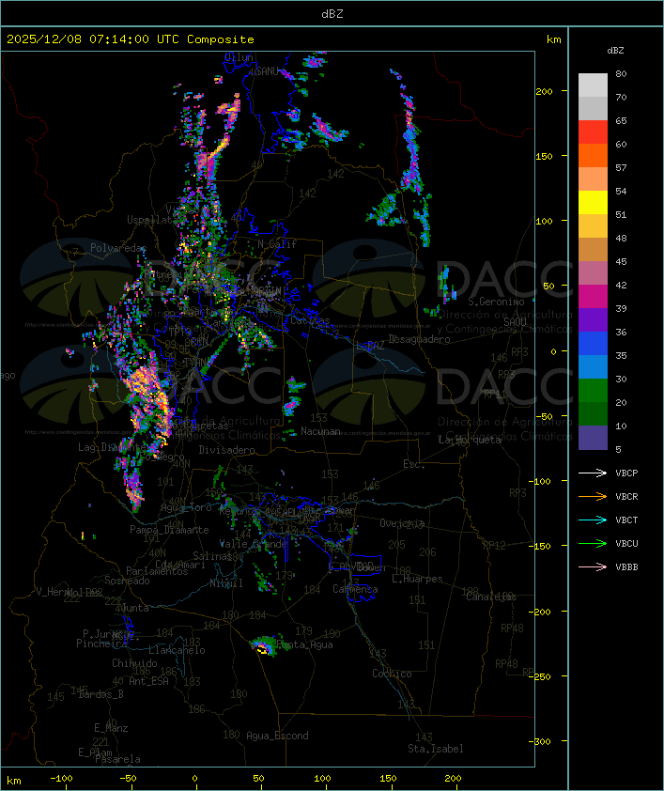This screenshot has height=791, width=664.
Task: Click the -100 km bottom axis tick label
Action: [x=61, y=779]
